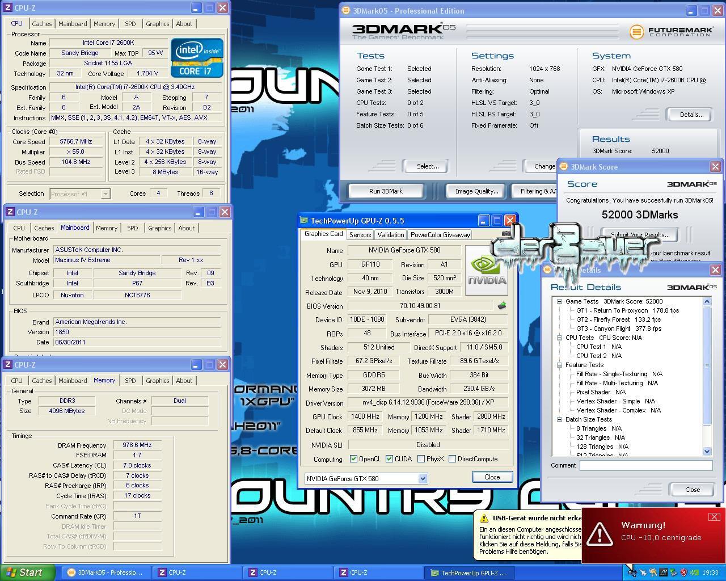Collapse the CPU Tests tree node
The height and width of the screenshot is (581, 726).
(559, 338)
